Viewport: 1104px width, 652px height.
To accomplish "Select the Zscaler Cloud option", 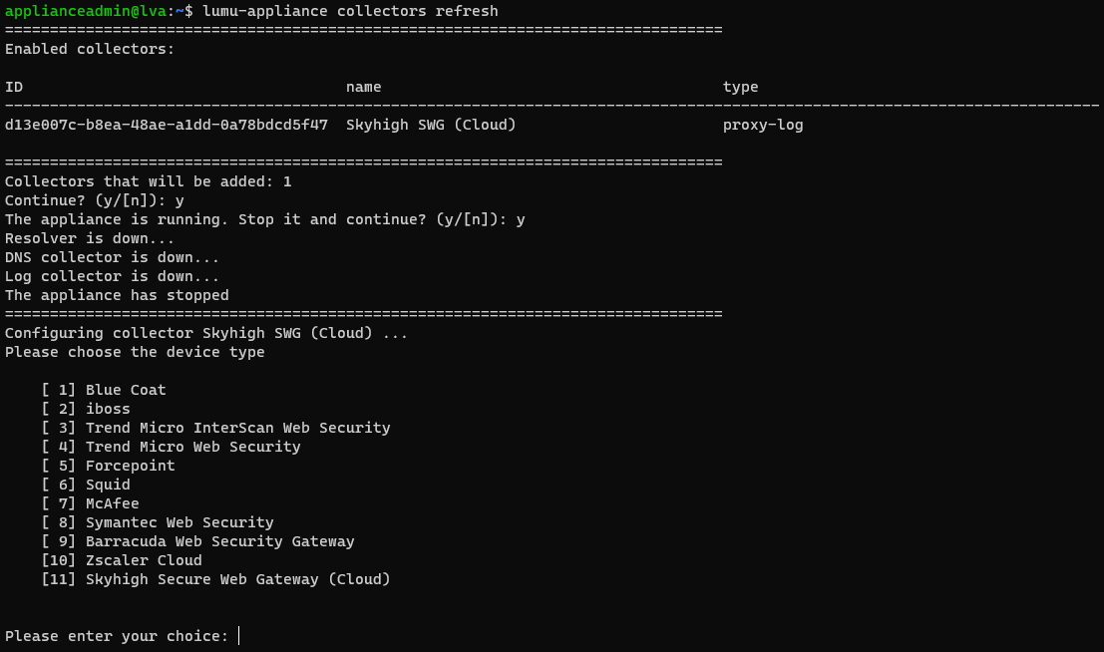I will (x=144, y=560).
